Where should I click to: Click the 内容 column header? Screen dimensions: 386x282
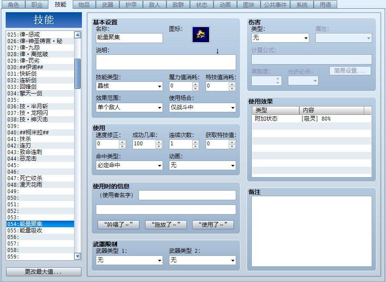(x=332, y=111)
